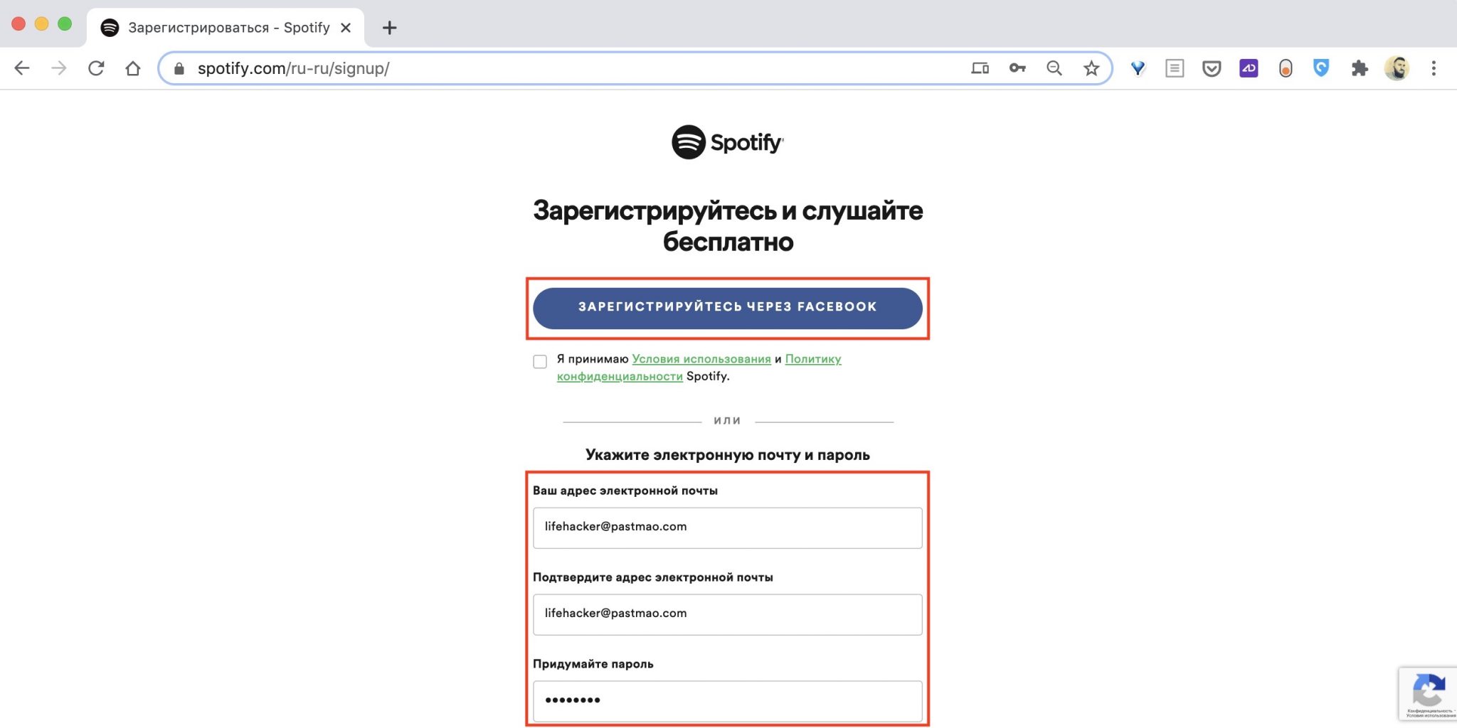
Task: Open the Extensions puzzle piece menu
Action: 1360,68
